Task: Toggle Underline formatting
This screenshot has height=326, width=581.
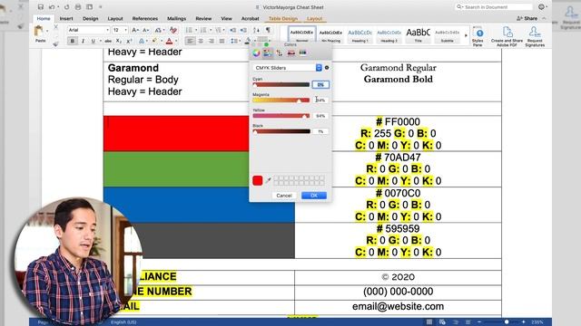Action: tap(93, 41)
